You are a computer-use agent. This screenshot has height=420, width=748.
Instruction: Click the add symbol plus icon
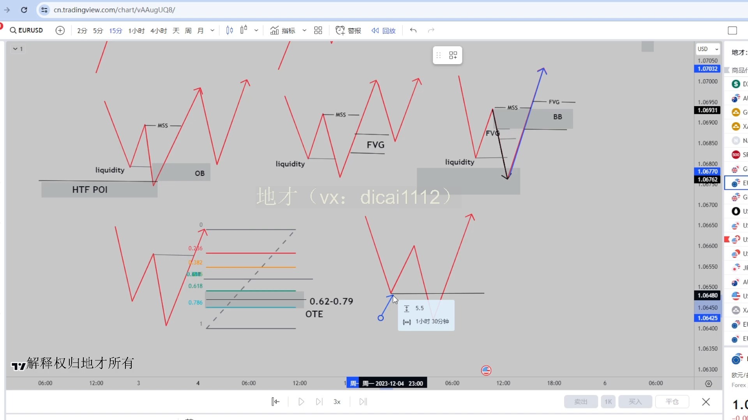point(60,30)
